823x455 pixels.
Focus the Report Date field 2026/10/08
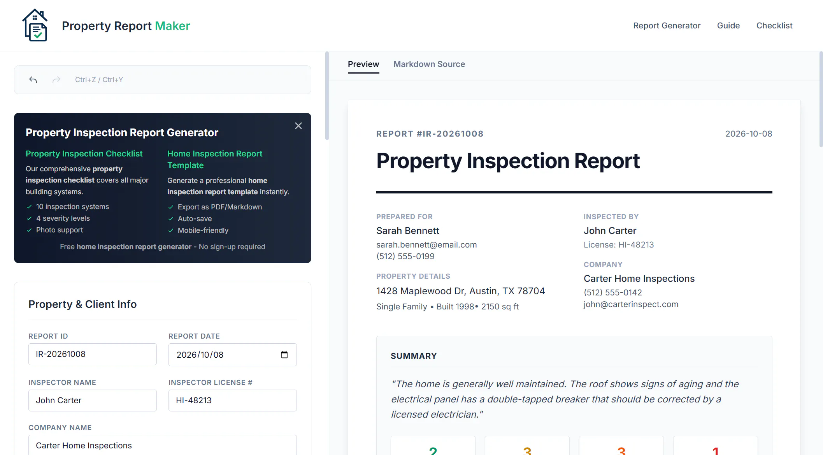[233, 355]
